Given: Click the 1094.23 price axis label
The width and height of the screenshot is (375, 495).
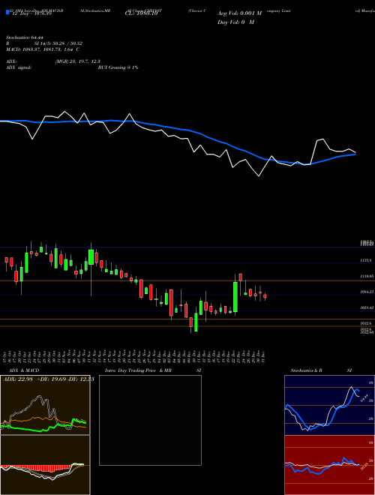Looking at the screenshot, I should coord(367,292).
